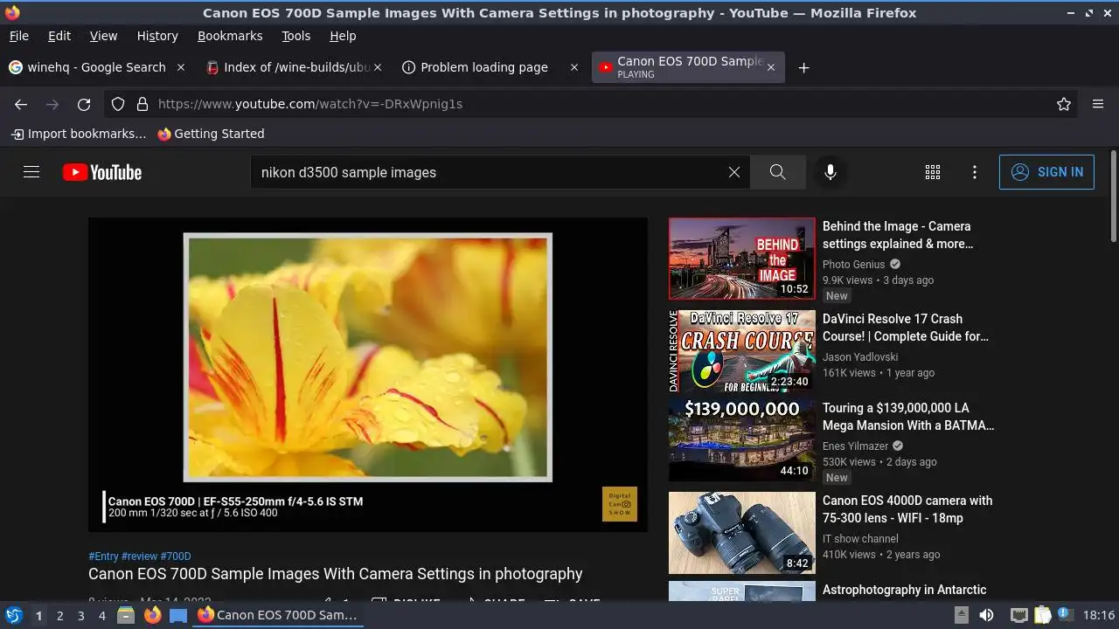Close the Problem loading page tab
1119x629 pixels.
[574, 67]
